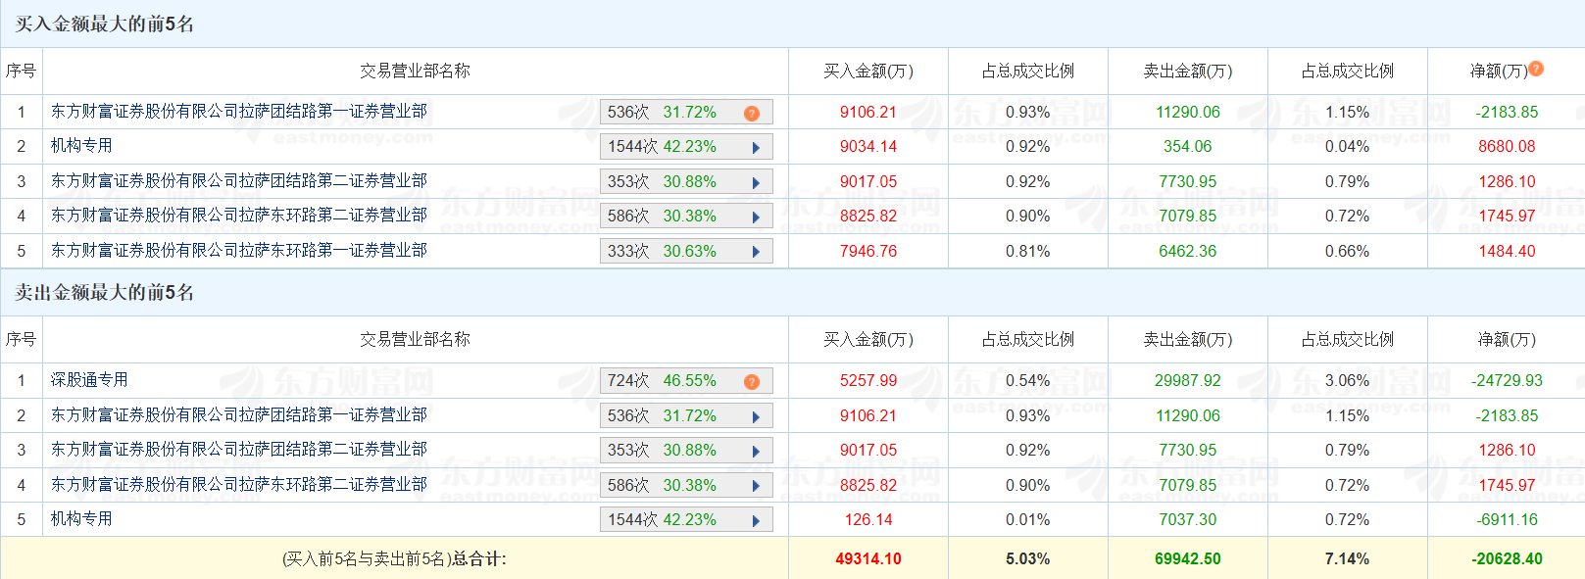The width and height of the screenshot is (1585, 579).
Task: Click orange info icon in buy table's 536次 box
Action: click(752, 114)
